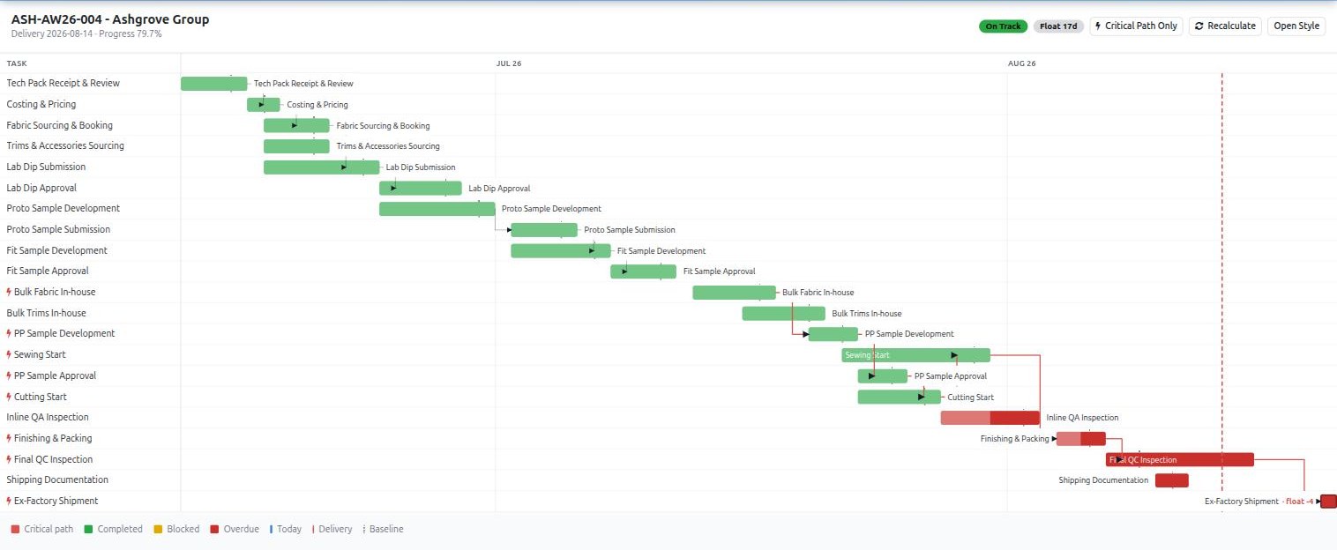The width and height of the screenshot is (1337, 550).
Task: Select the Fit Sample Development gantt bar
Action: 561,250
